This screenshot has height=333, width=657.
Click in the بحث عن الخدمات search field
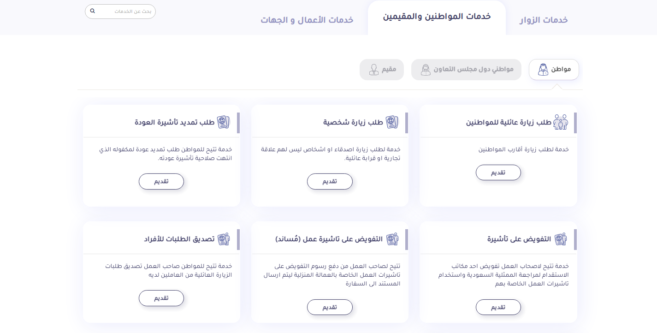pyautogui.click(x=120, y=11)
